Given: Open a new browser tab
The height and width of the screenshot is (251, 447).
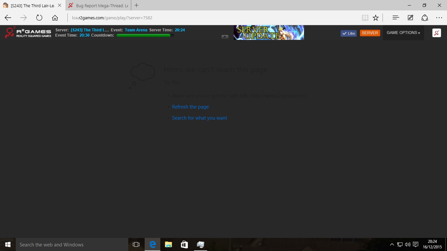Looking at the screenshot, I should [x=136, y=6].
